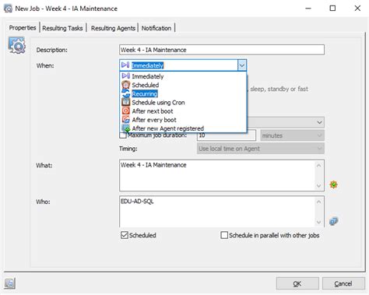
Task: Select the Recurring option
Action: tap(145, 93)
